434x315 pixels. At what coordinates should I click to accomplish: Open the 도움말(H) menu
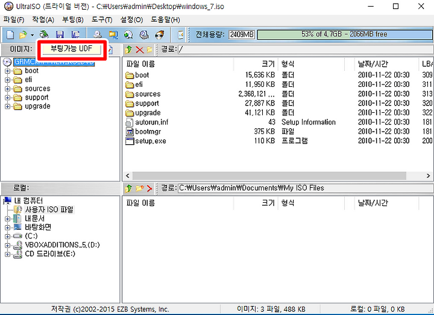[x=165, y=20]
